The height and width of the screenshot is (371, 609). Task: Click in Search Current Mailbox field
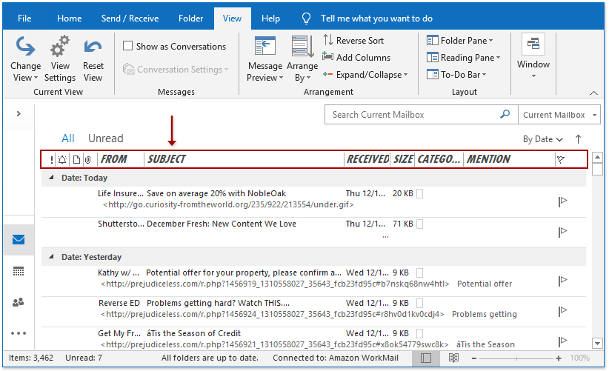(x=412, y=115)
